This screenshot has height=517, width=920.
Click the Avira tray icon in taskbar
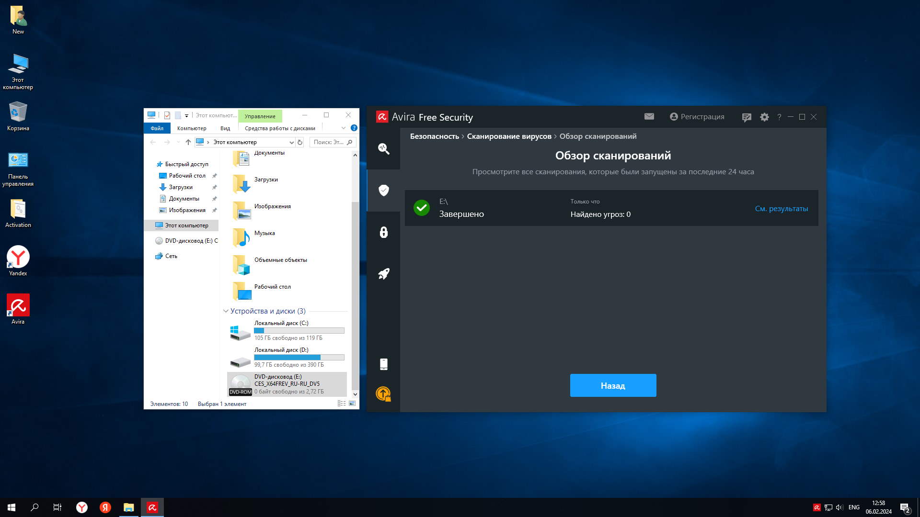[816, 507]
